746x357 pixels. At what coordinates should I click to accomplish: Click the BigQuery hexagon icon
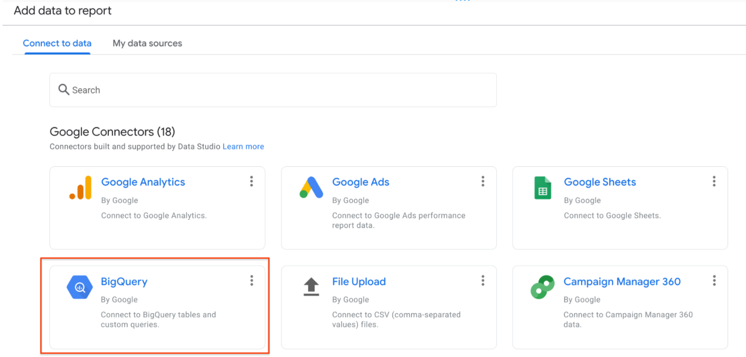(x=80, y=287)
